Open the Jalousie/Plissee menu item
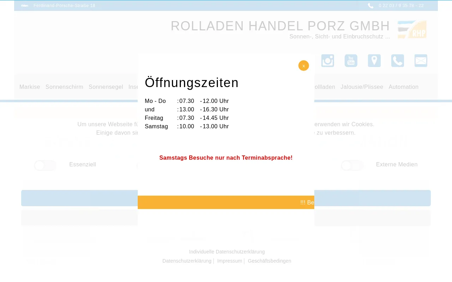The width and height of the screenshot is (452, 282). click(x=362, y=87)
